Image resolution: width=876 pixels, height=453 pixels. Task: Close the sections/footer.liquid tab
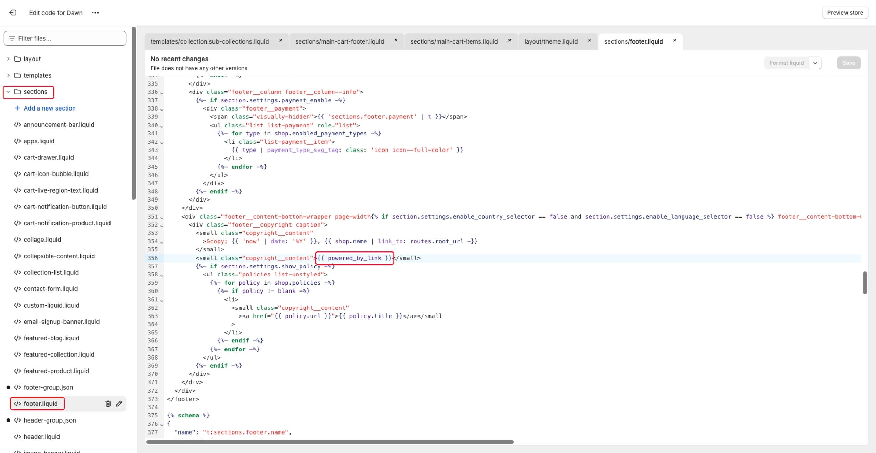675,40
